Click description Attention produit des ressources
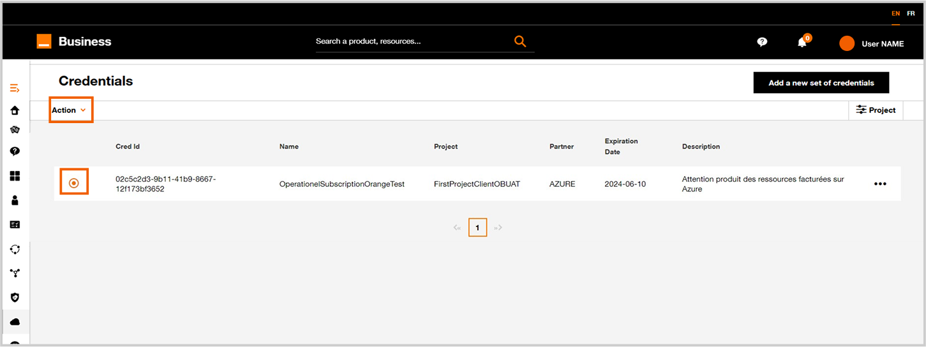The height and width of the screenshot is (347, 926). [763, 184]
